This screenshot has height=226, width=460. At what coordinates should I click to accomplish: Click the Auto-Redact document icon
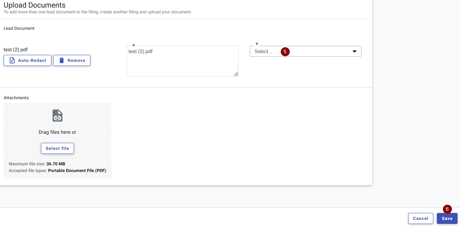[12, 60]
